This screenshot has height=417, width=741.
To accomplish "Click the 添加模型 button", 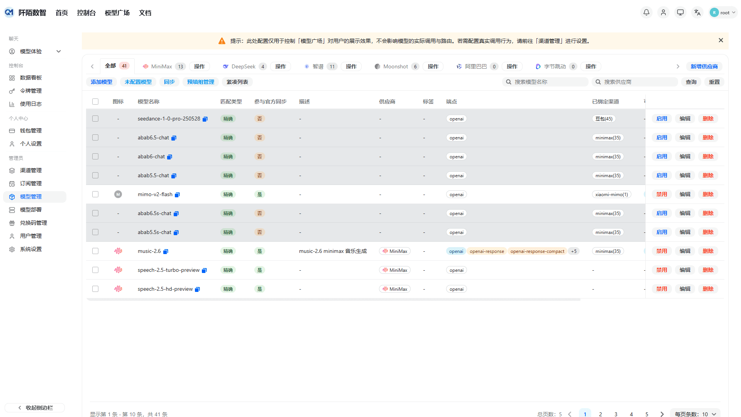I will coord(102,82).
